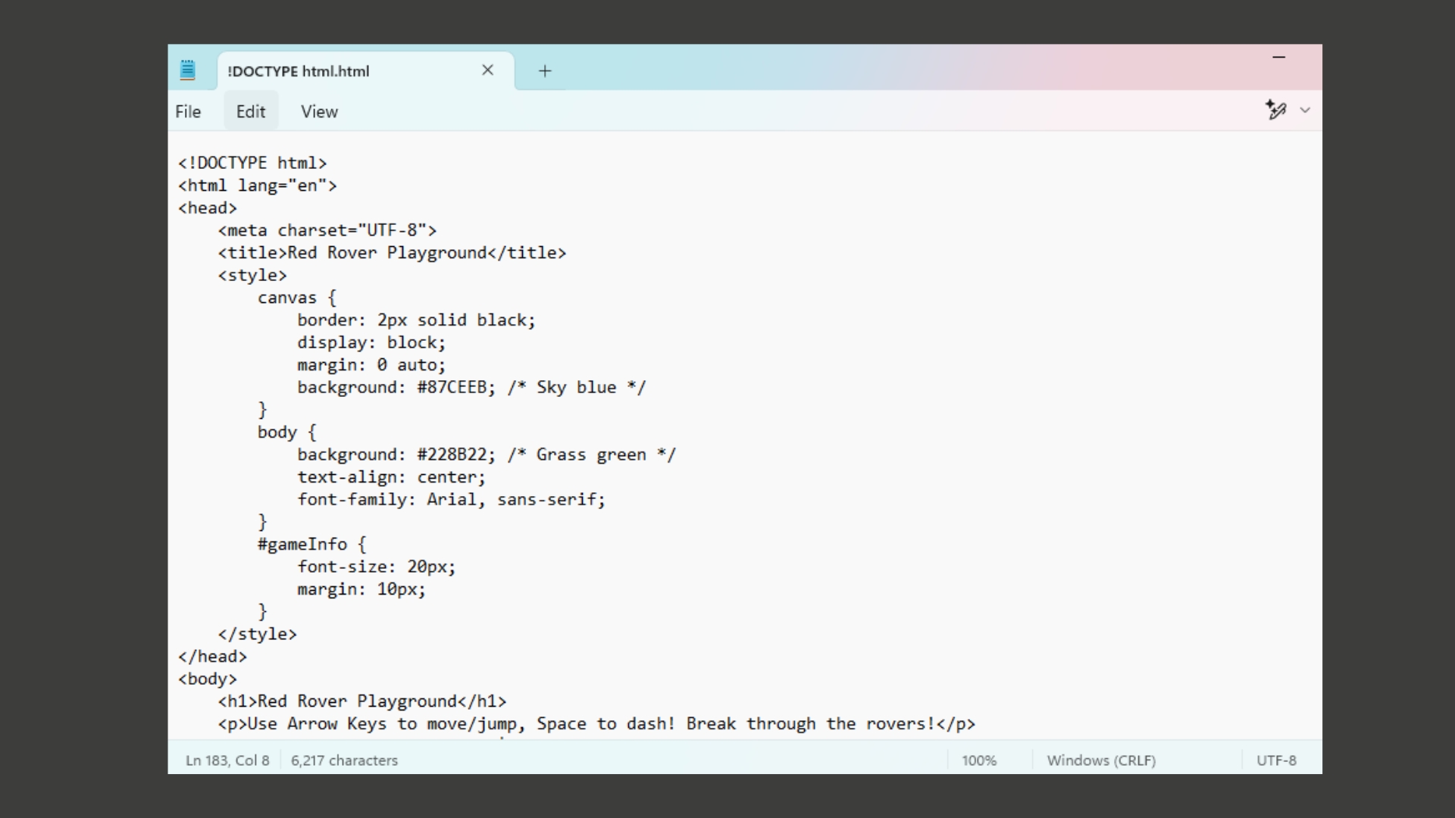1455x818 pixels.
Task: Place cursor on the #228B22 grass green color value
Action: 452,455
